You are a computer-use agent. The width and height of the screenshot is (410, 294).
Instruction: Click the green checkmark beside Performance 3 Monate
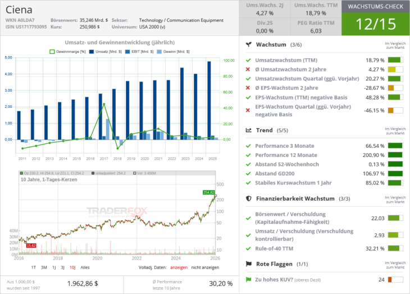click(x=248, y=146)
